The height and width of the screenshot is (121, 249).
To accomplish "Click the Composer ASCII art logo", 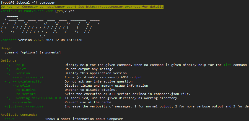I will coord(50,26).
